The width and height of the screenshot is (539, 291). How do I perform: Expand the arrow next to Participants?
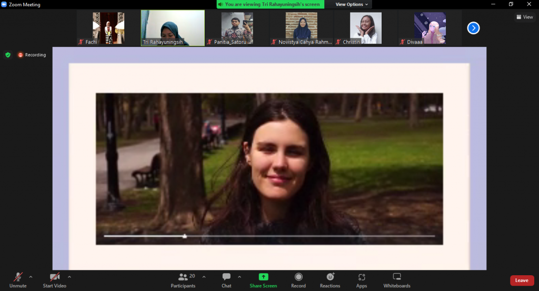click(x=204, y=276)
